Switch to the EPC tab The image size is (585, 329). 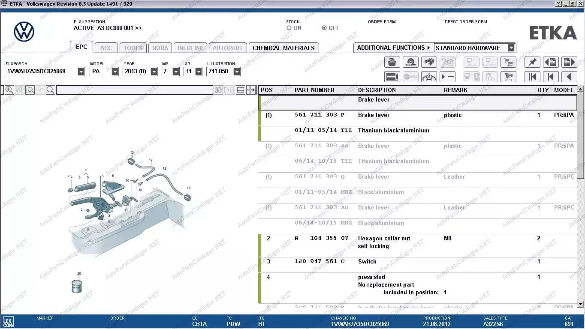point(81,47)
